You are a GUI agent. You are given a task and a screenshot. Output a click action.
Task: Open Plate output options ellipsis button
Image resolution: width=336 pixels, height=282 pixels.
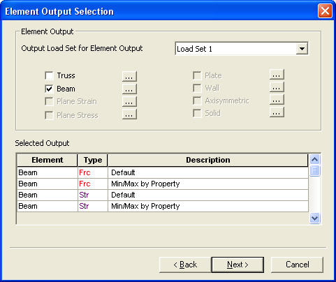click(x=277, y=74)
